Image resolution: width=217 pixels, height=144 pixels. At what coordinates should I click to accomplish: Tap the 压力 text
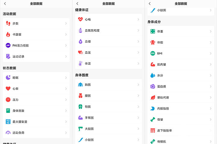coord(15,100)
